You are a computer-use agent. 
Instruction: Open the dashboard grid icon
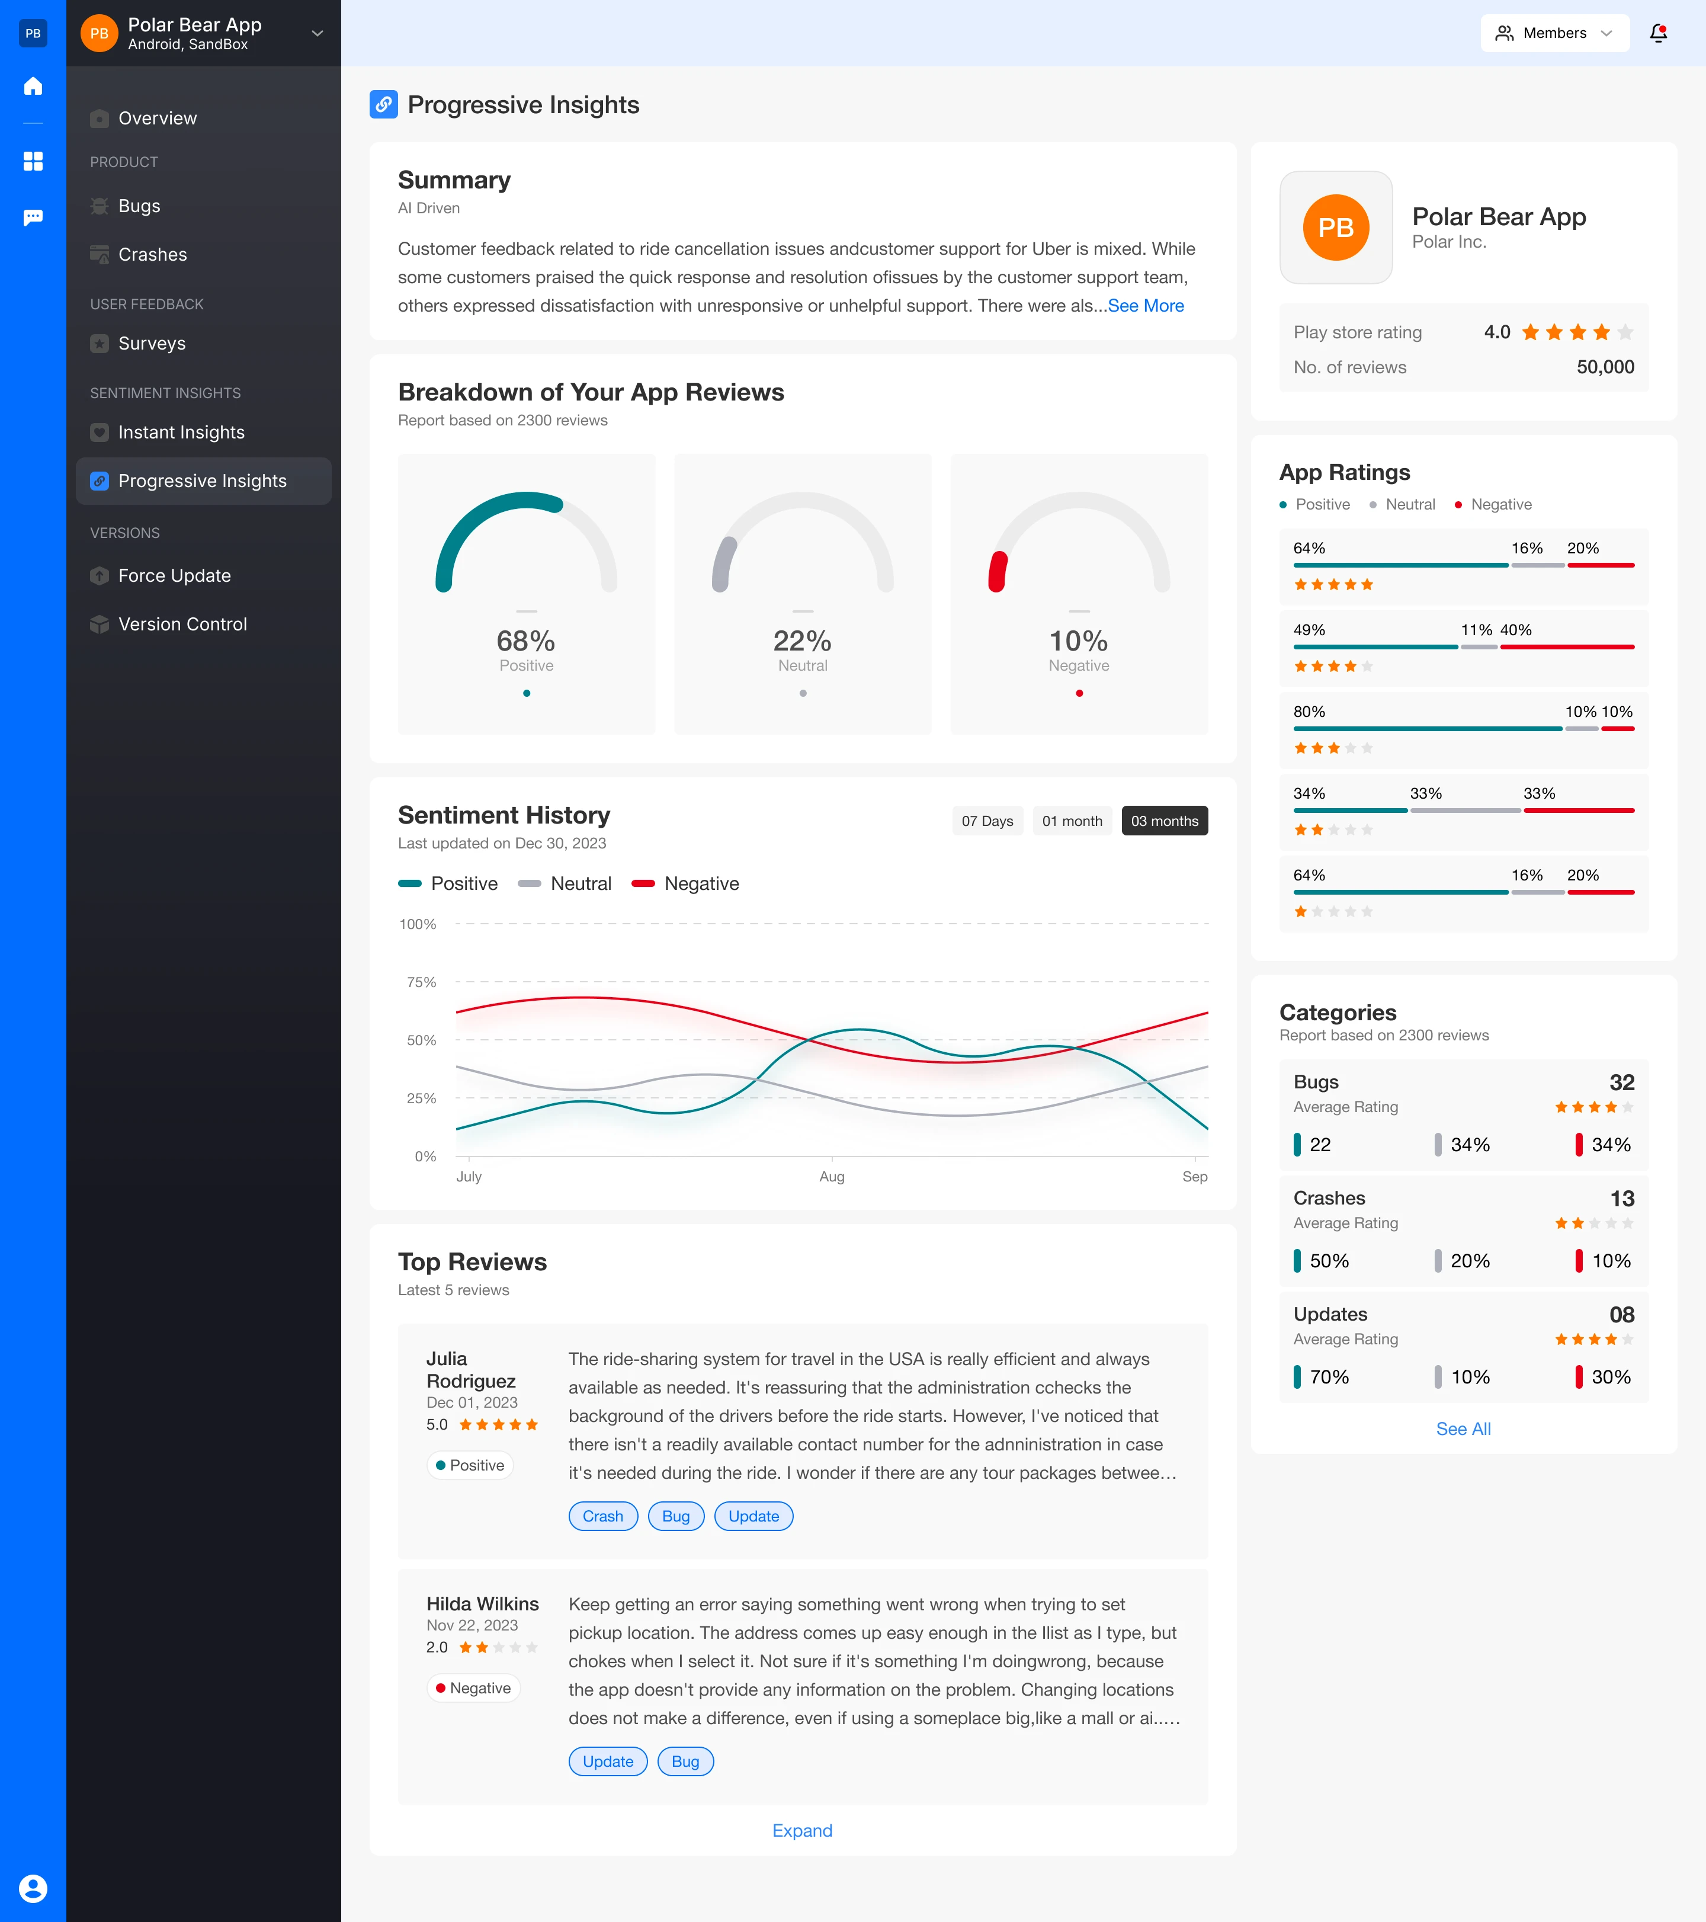(33, 161)
